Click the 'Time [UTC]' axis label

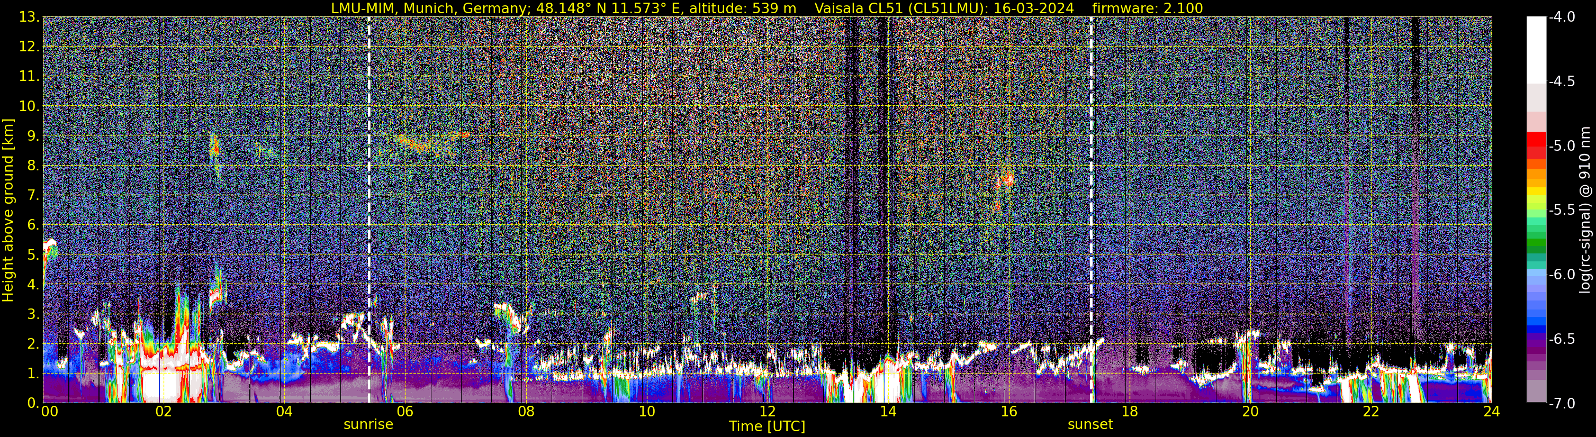(767, 426)
